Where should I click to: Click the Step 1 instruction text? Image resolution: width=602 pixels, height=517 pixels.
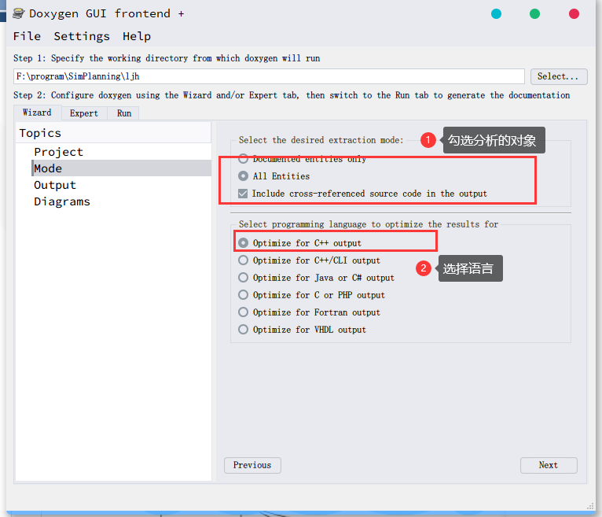pos(167,58)
